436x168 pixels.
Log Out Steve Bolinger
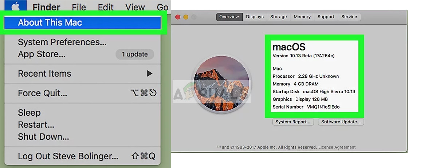[83, 156]
